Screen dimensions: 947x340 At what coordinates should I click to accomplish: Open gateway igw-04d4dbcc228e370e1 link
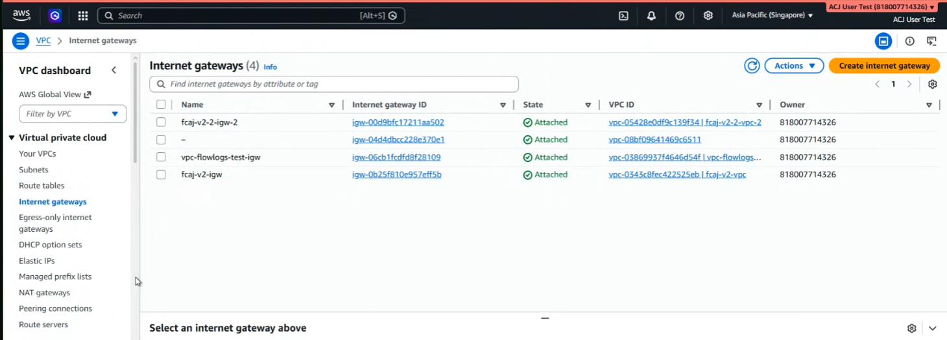[x=398, y=140]
